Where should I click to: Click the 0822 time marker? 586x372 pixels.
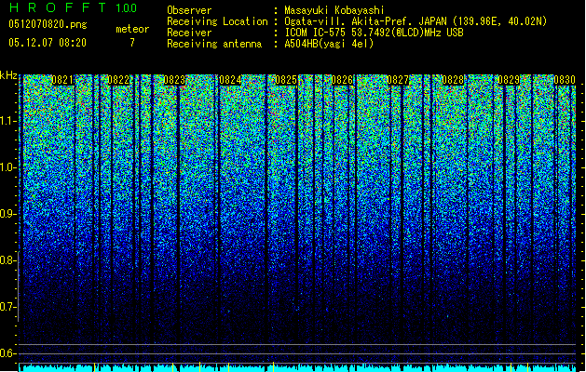coord(118,80)
